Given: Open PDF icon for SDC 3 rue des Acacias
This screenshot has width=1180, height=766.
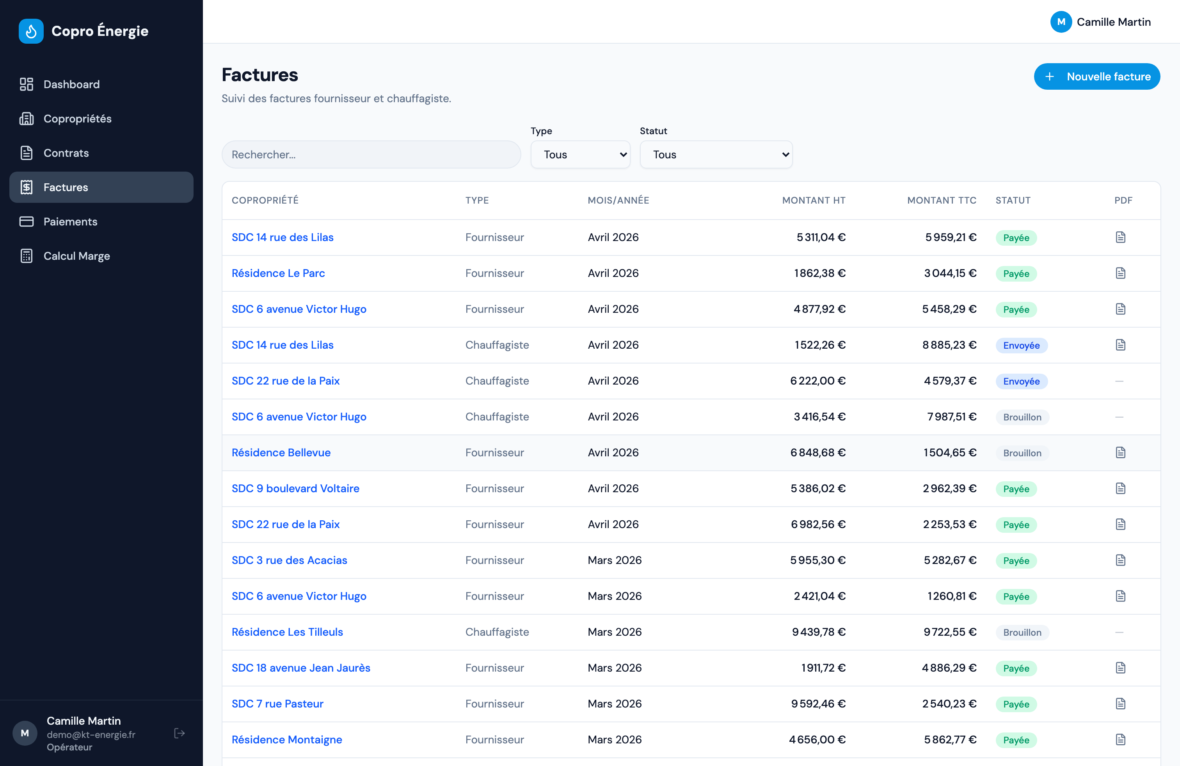Looking at the screenshot, I should 1120,560.
